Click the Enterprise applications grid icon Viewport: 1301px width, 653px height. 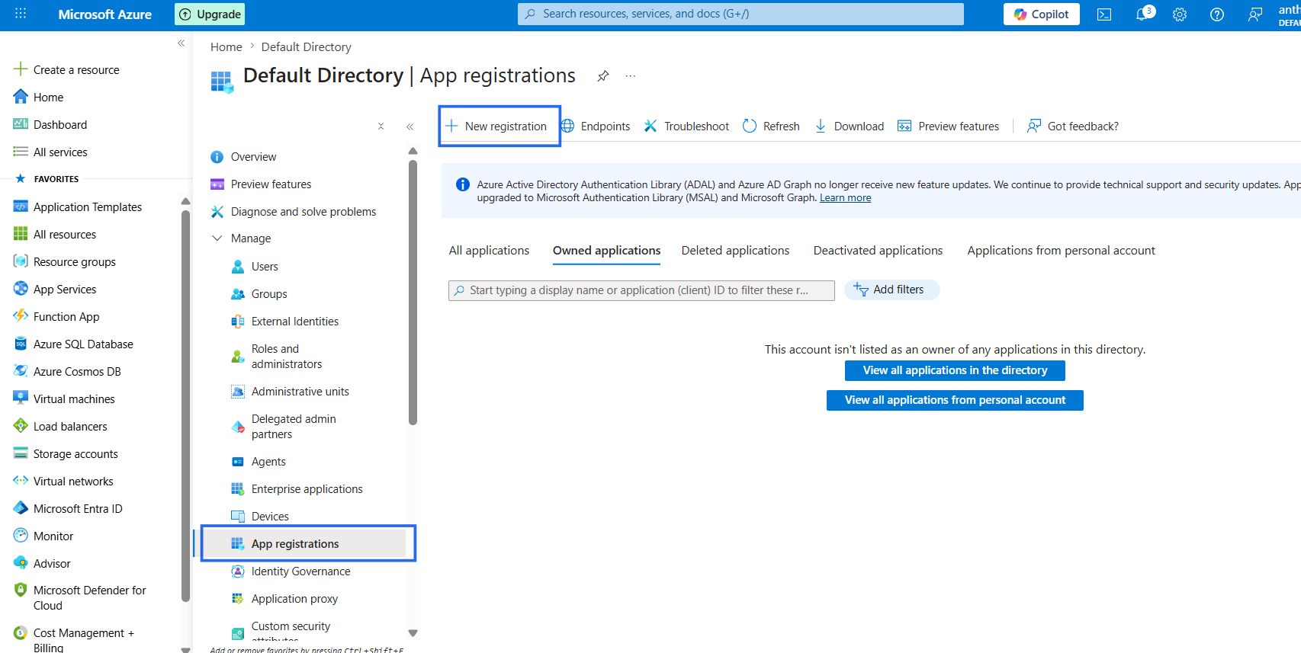[238, 488]
